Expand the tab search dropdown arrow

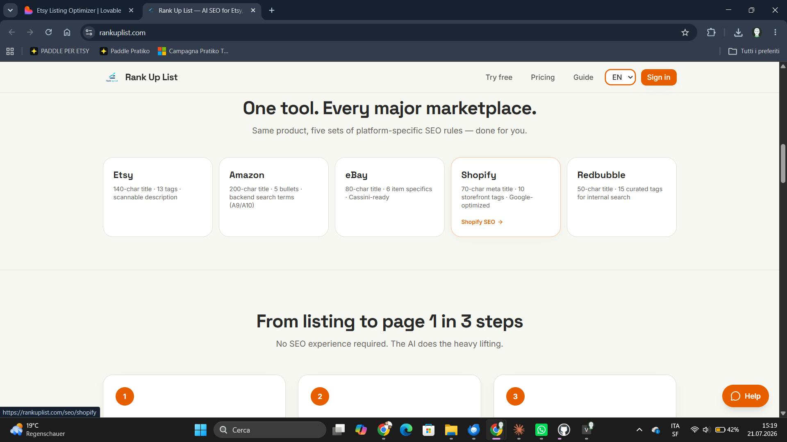(x=10, y=10)
